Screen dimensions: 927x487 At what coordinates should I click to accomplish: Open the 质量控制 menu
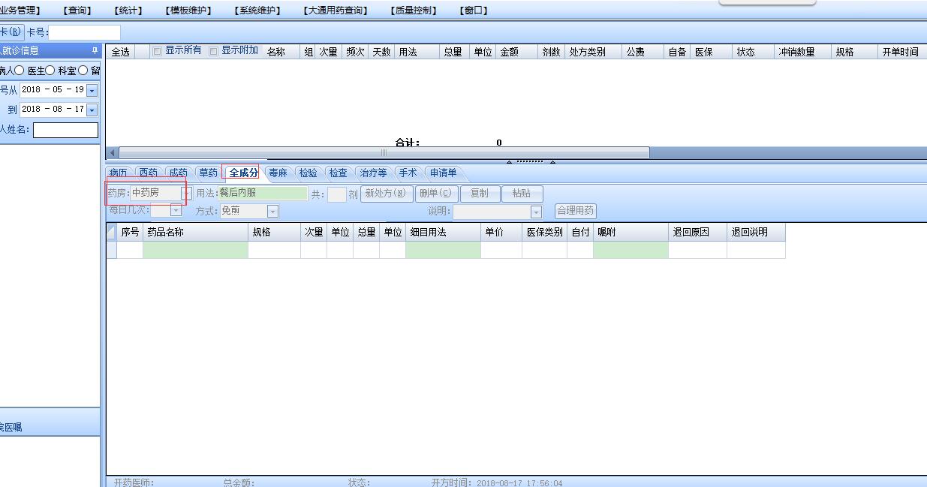pyautogui.click(x=412, y=11)
